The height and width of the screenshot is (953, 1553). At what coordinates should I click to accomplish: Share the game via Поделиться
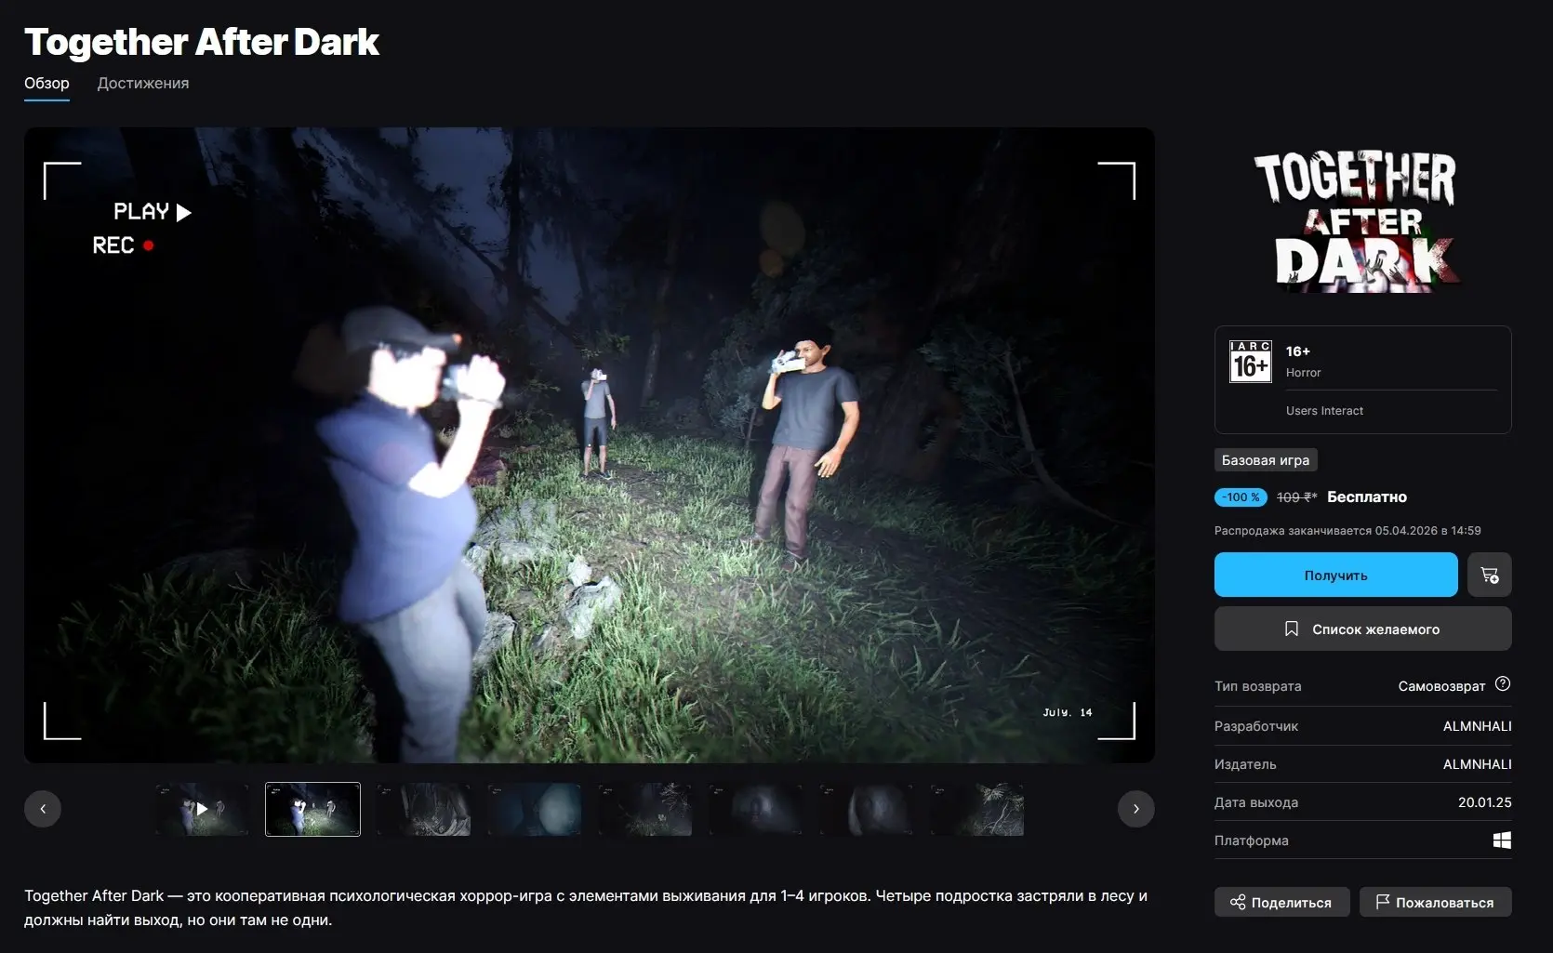coord(1281,902)
